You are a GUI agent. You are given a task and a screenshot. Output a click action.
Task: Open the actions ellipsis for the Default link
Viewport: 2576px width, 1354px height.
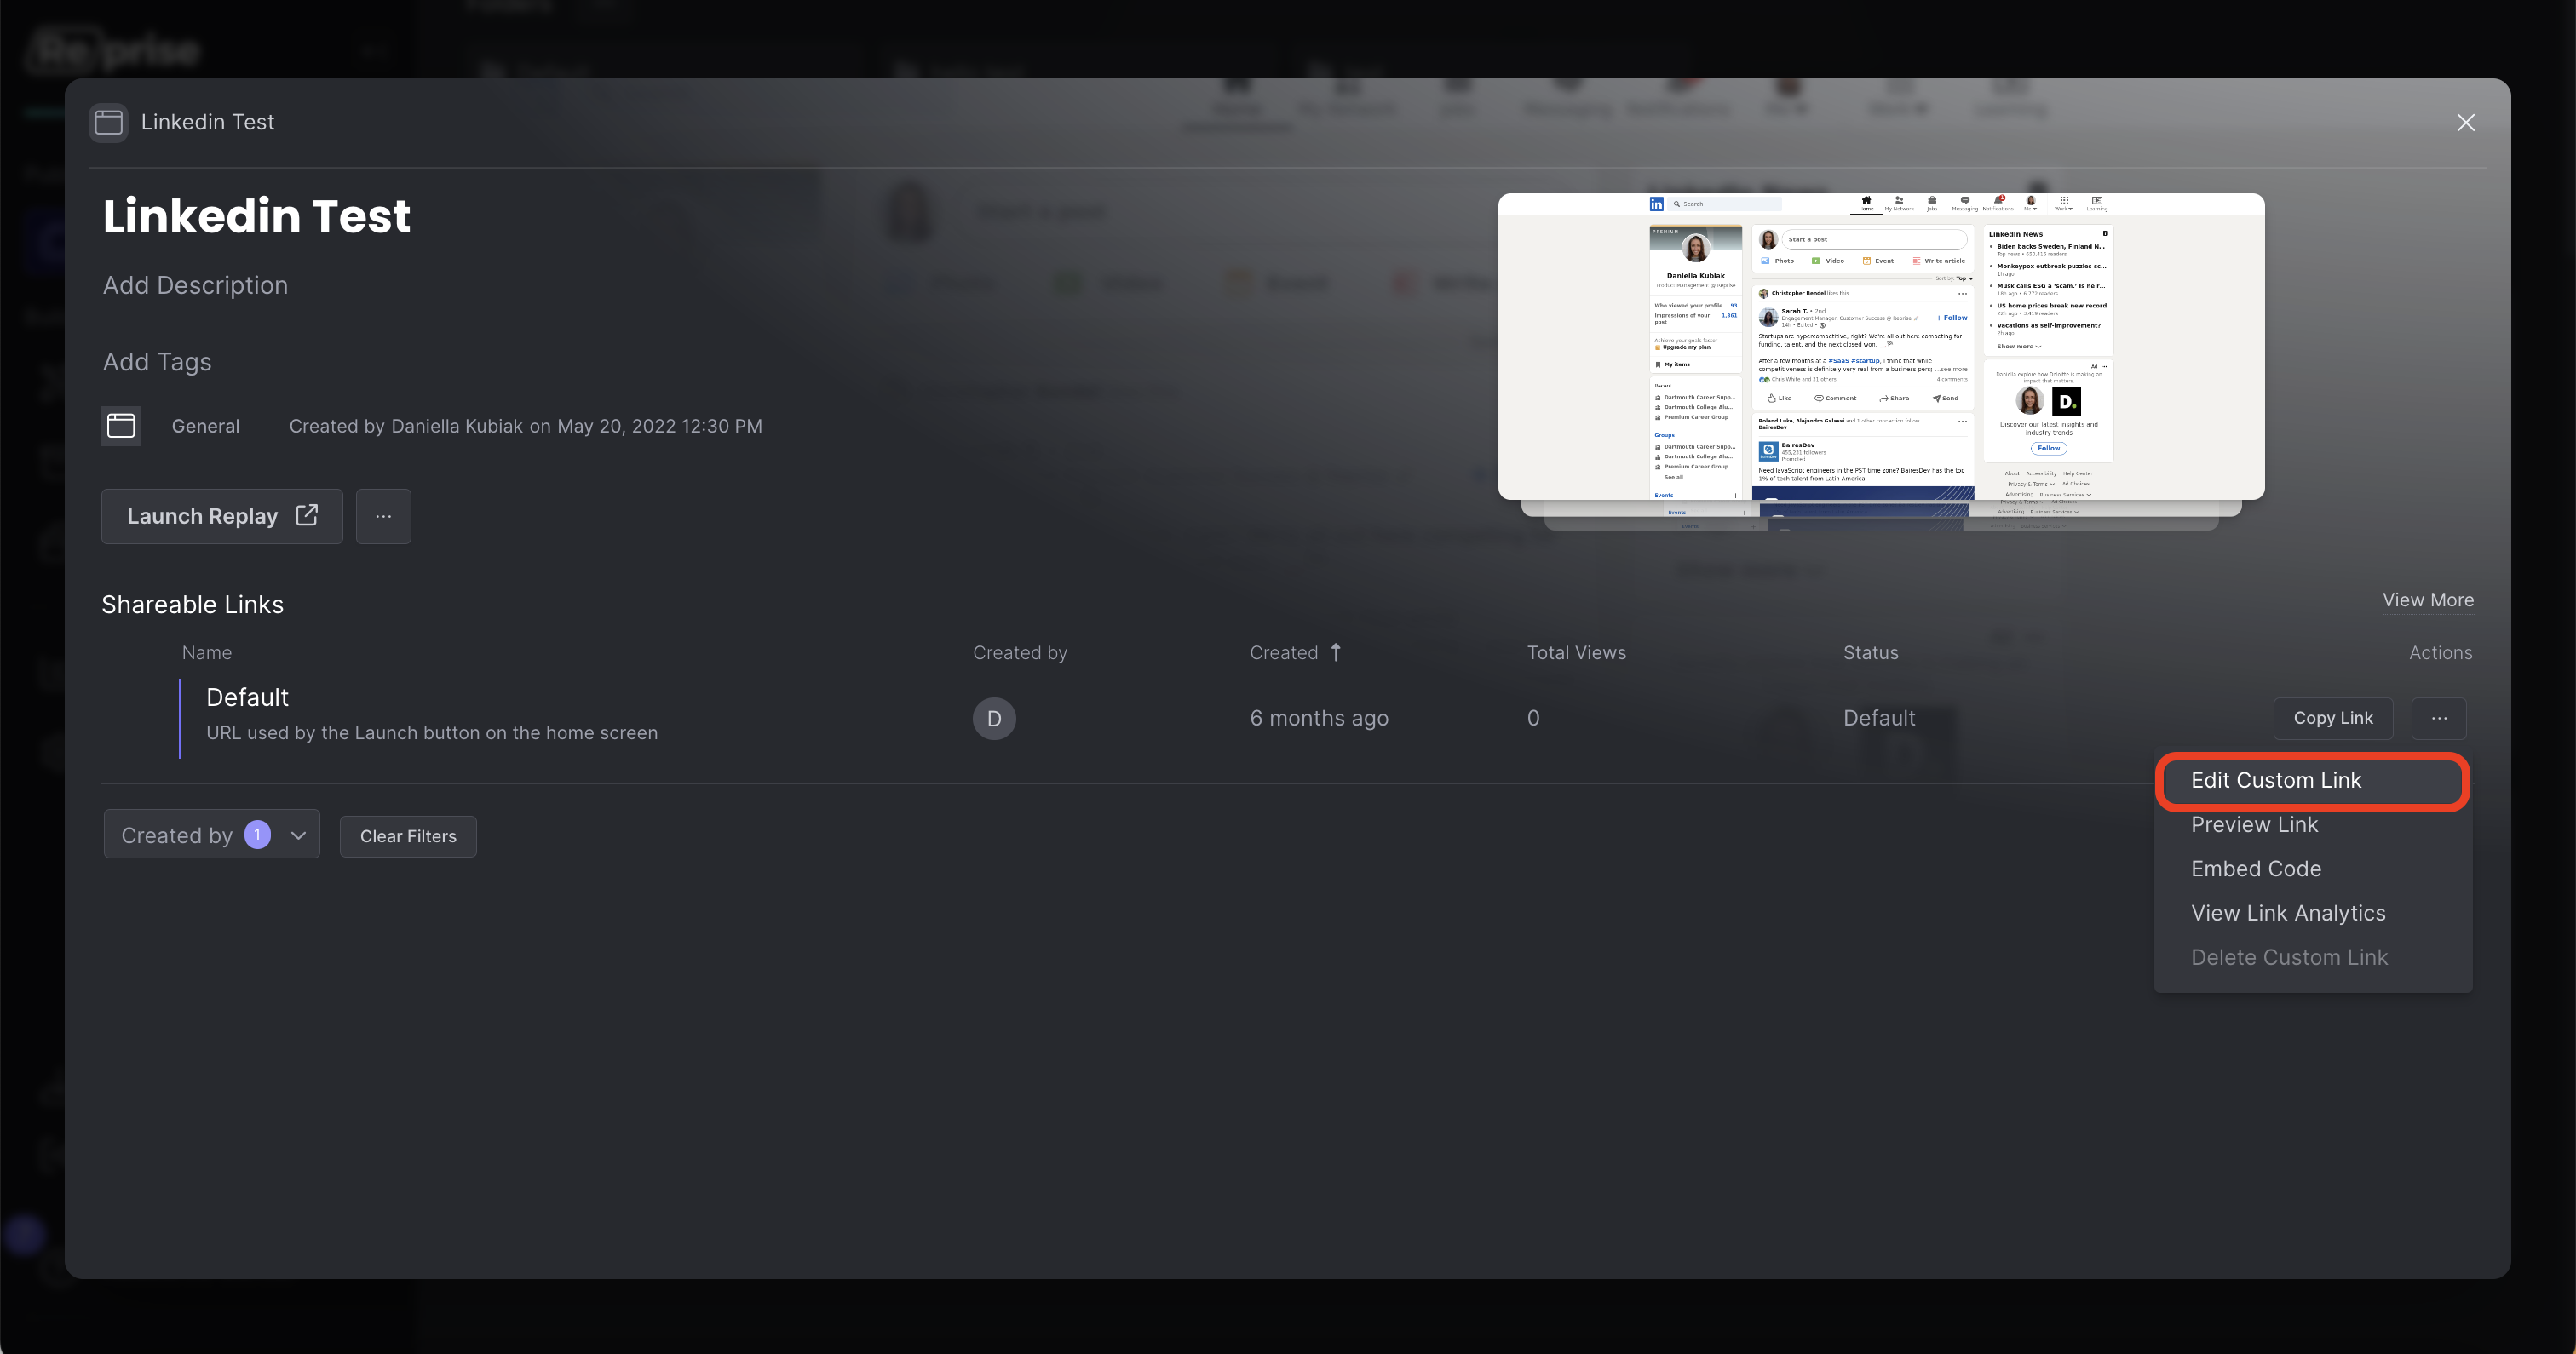point(2439,718)
